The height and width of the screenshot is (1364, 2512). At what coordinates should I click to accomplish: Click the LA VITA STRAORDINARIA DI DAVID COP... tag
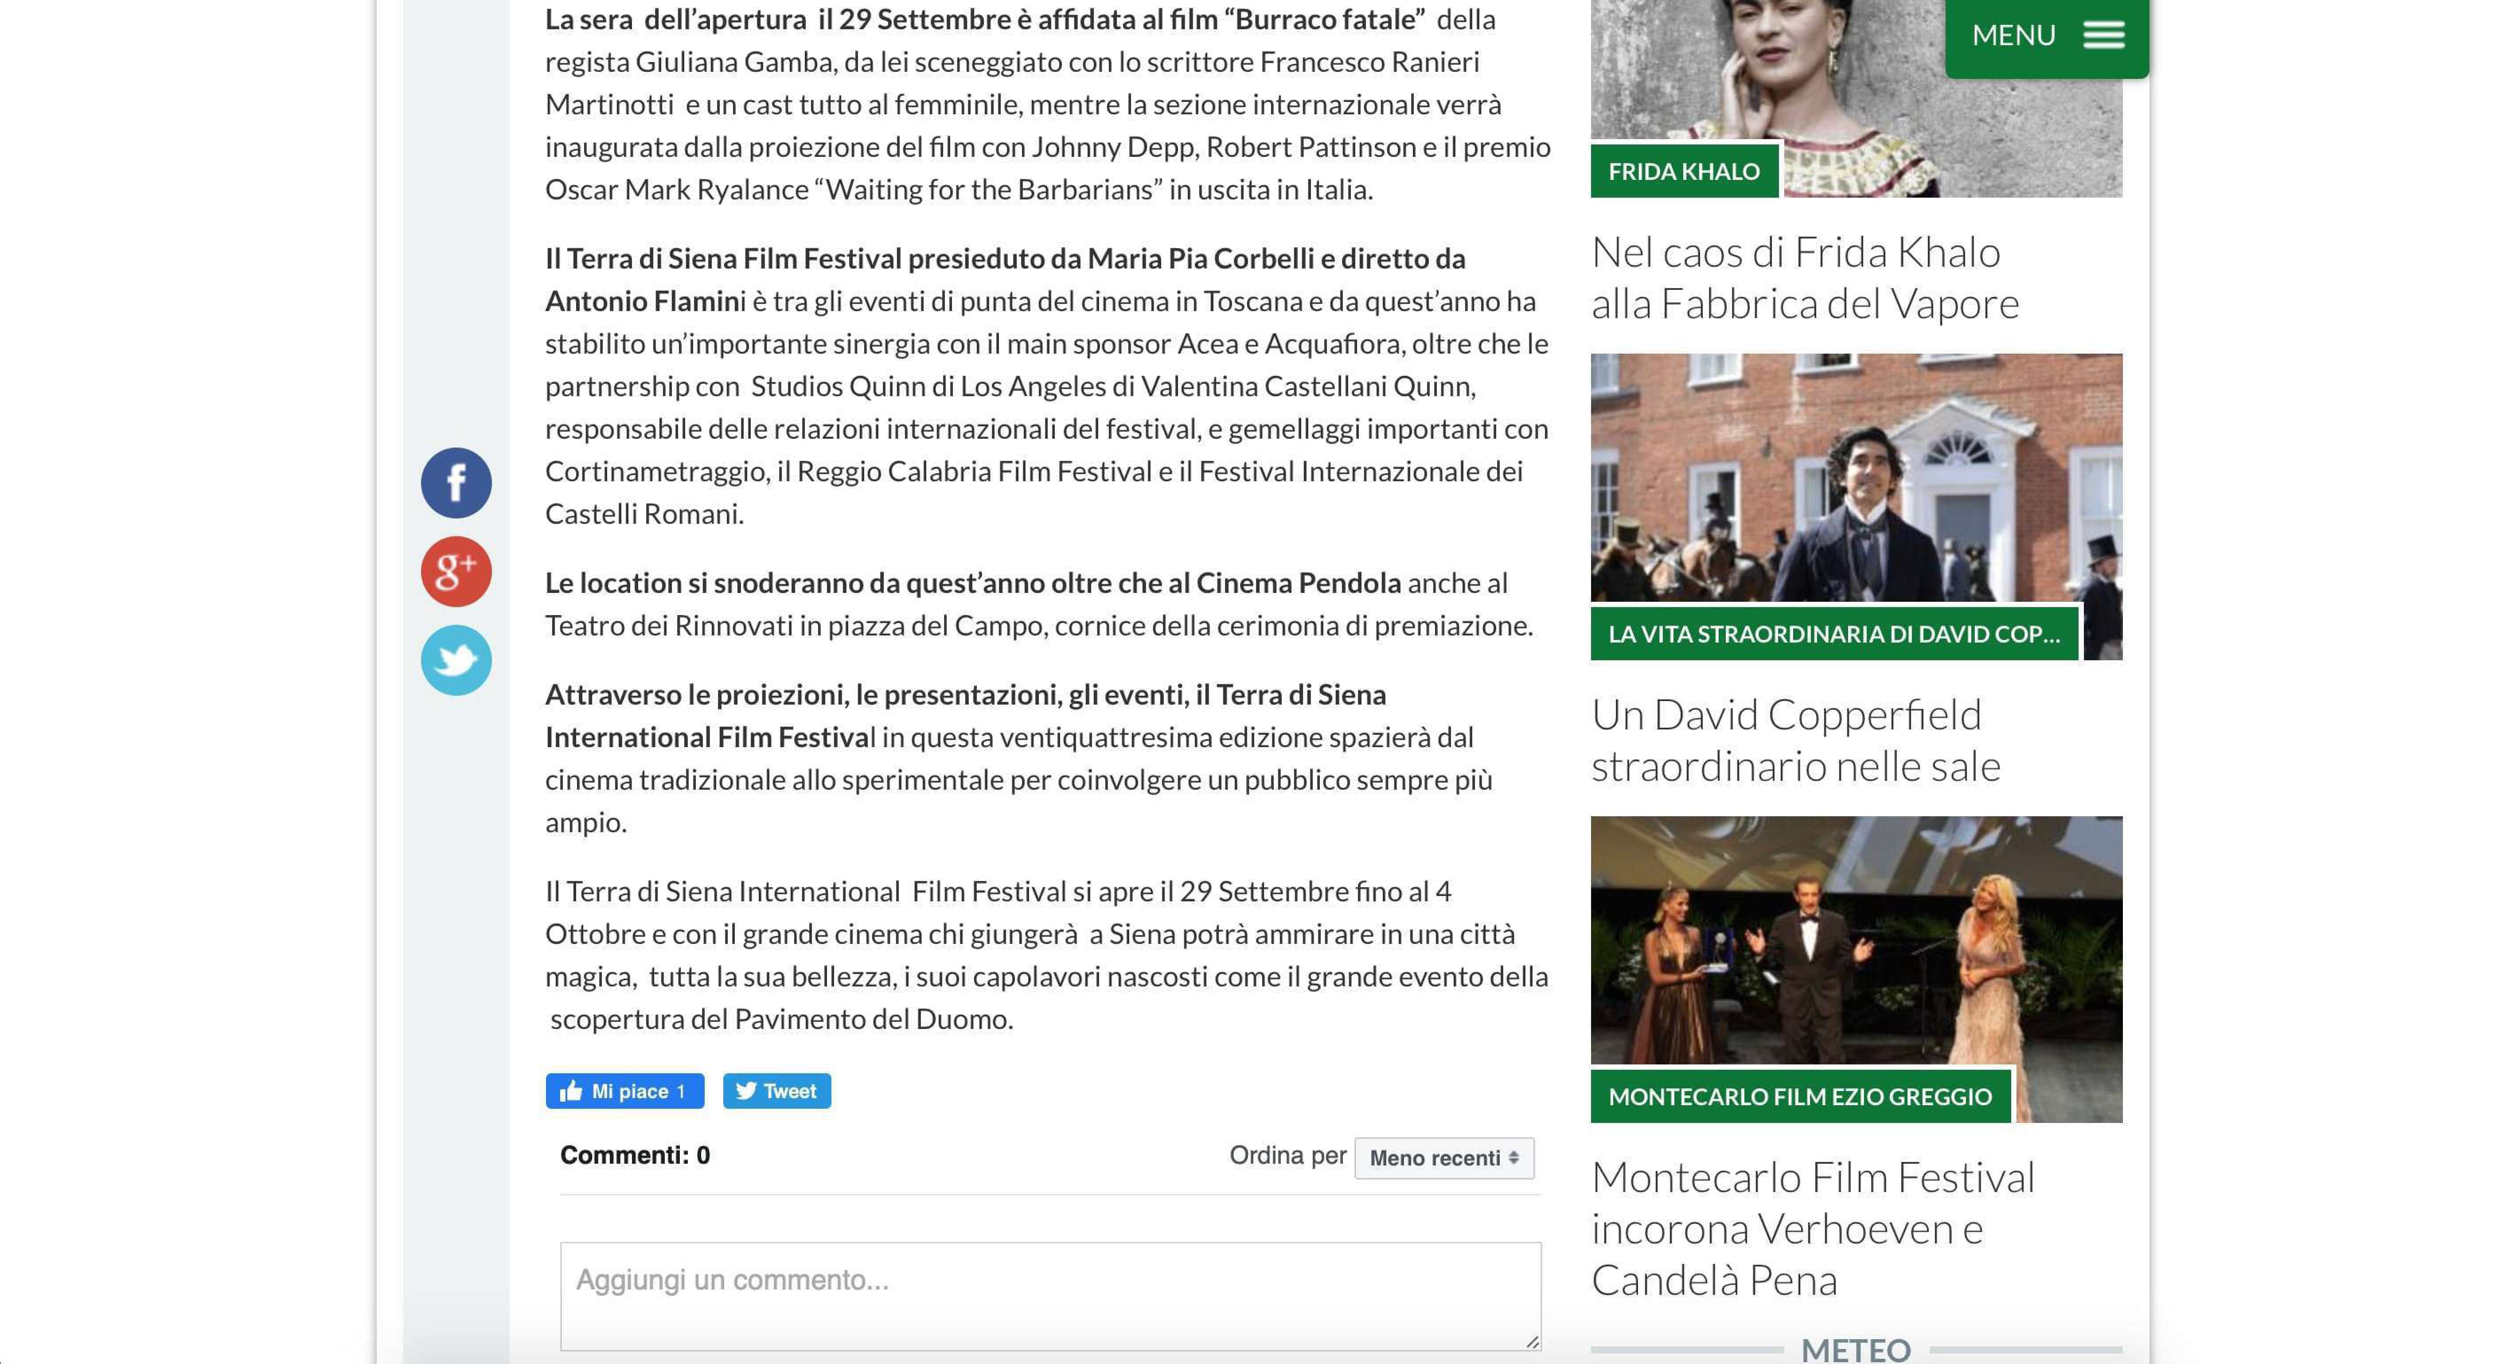[1833, 634]
